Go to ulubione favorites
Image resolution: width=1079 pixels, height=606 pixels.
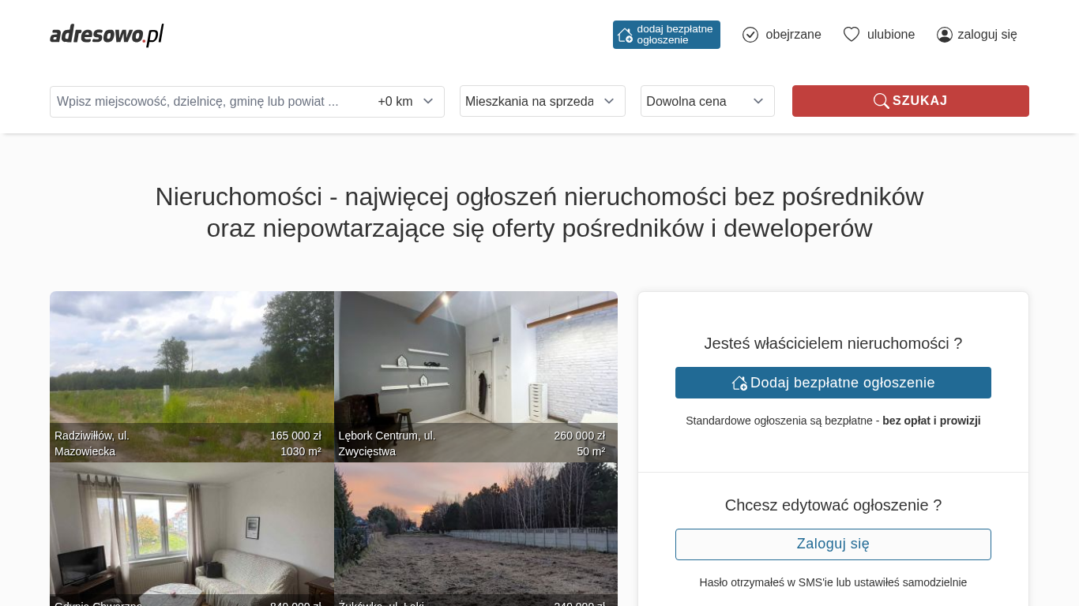pos(890,35)
